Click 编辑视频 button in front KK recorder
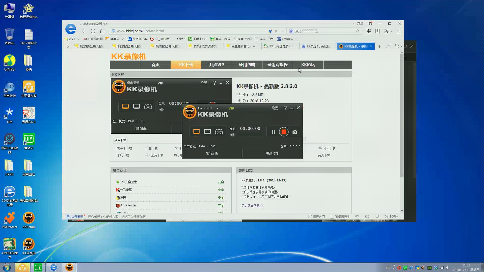The width and height of the screenshot is (484, 272). [272, 154]
